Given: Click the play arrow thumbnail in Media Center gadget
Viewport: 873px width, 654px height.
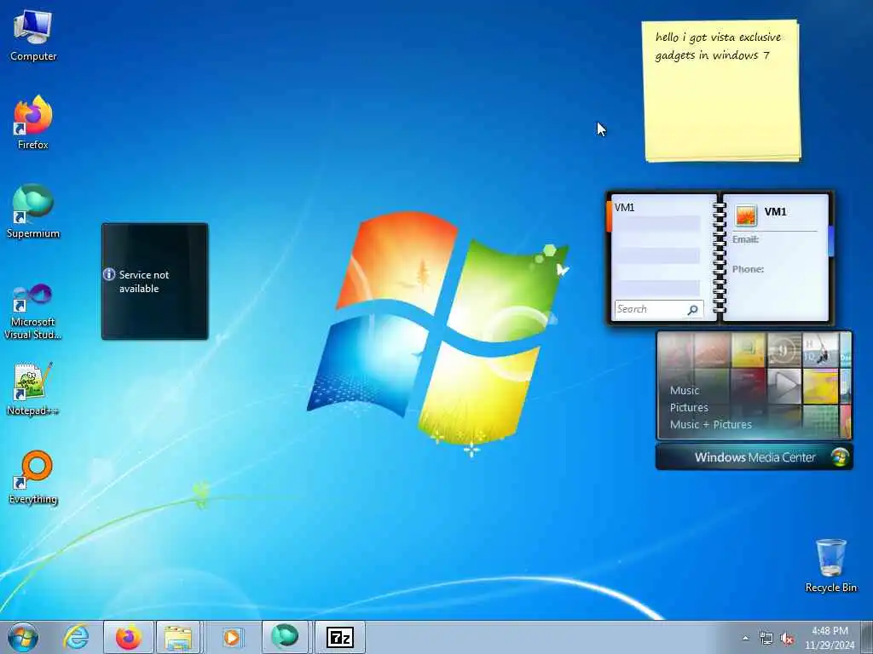Looking at the screenshot, I should [x=784, y=384].
